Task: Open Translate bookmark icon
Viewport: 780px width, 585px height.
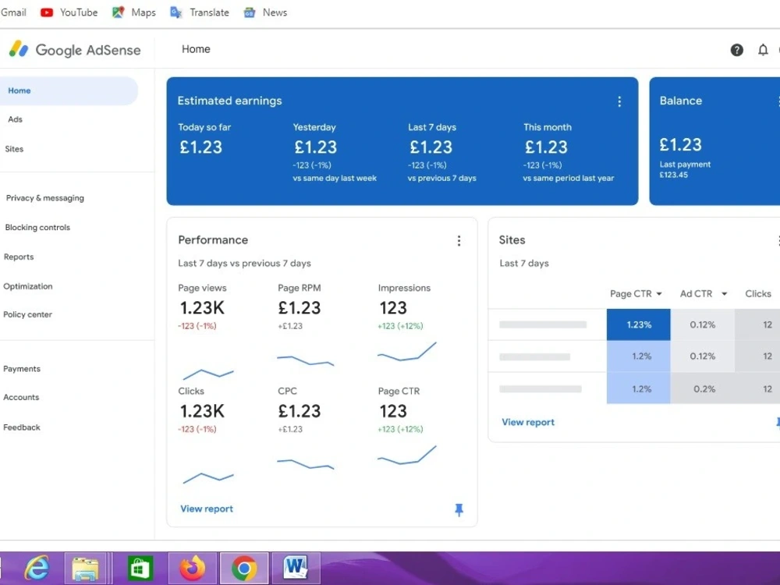Action: [176, 12]
